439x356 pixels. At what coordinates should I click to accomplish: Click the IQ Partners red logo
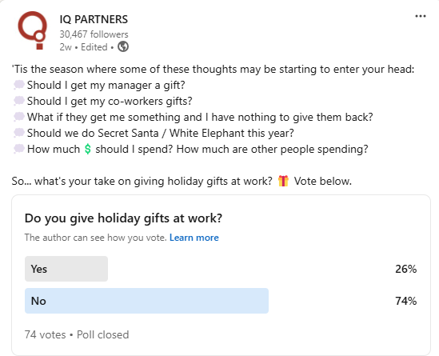[33, 30]
